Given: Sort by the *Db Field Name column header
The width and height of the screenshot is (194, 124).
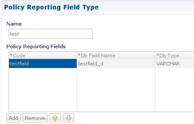Looking at the screenshot, I should pyautogui.click(x=116, y=55).
